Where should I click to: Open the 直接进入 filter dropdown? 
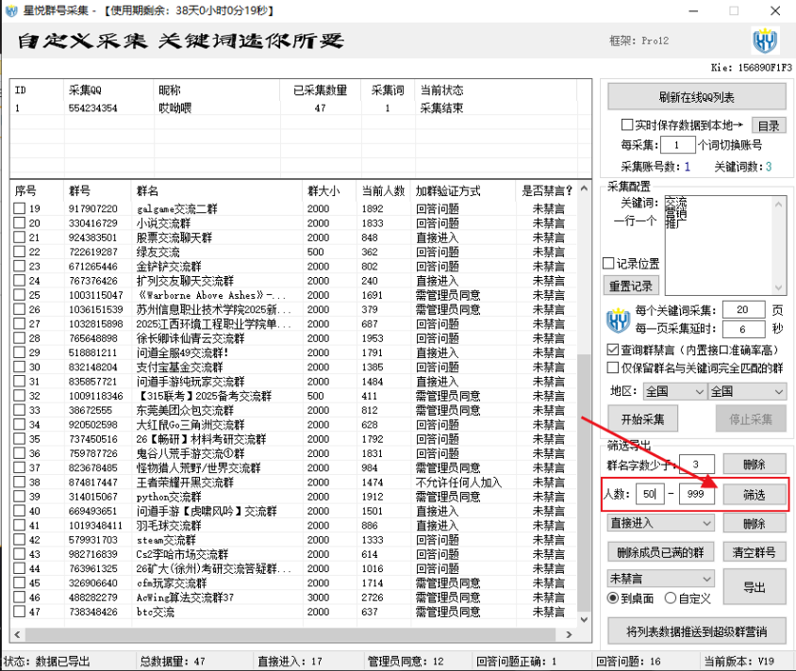[656, 523]
